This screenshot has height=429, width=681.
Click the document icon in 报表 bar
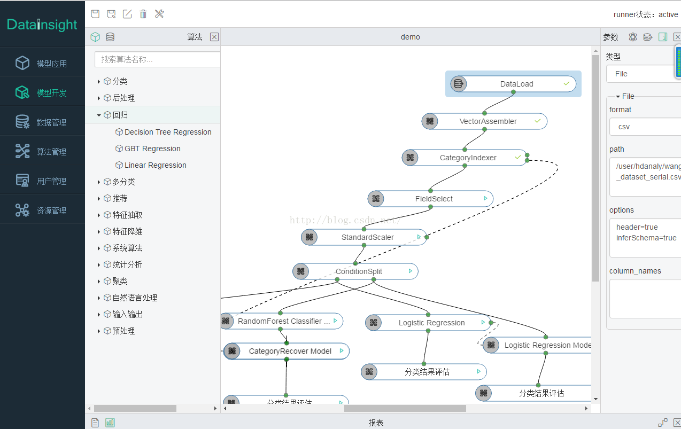[x=95, y=423]
